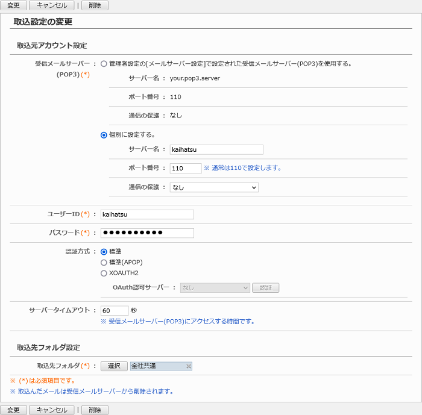Click the 認証 button beside OAuth server
Screen dimensions: 422x415
(265, 288)
